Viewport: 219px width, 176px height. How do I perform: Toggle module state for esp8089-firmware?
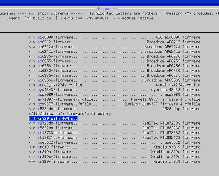[x=32, y=95]
